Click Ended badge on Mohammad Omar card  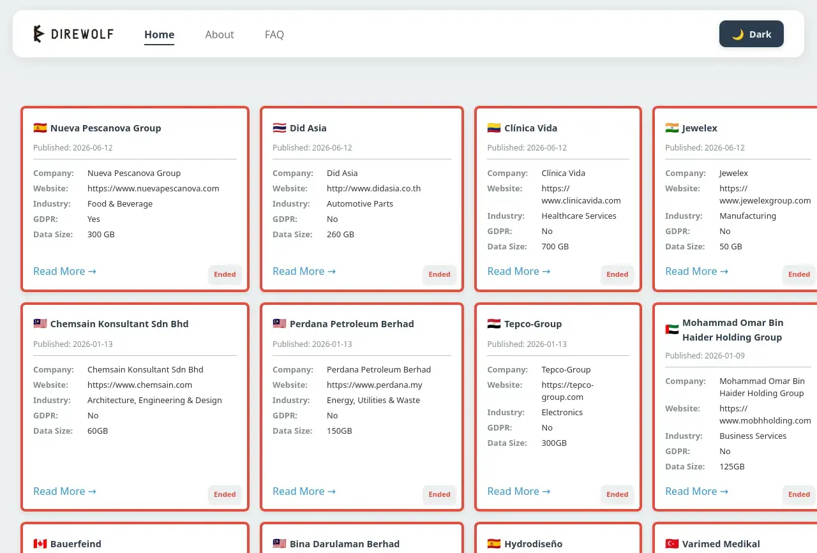(x=799, y=494)
